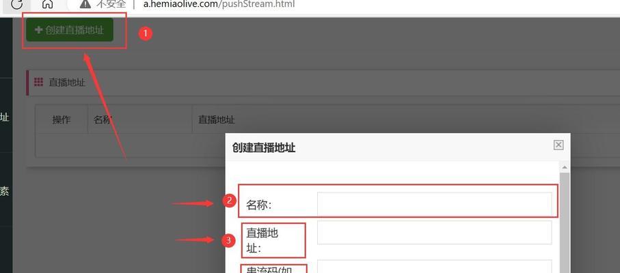Close the 创建直播地址 dialog with the X
The height and width of the screenshot is (273, 620).
558,145
